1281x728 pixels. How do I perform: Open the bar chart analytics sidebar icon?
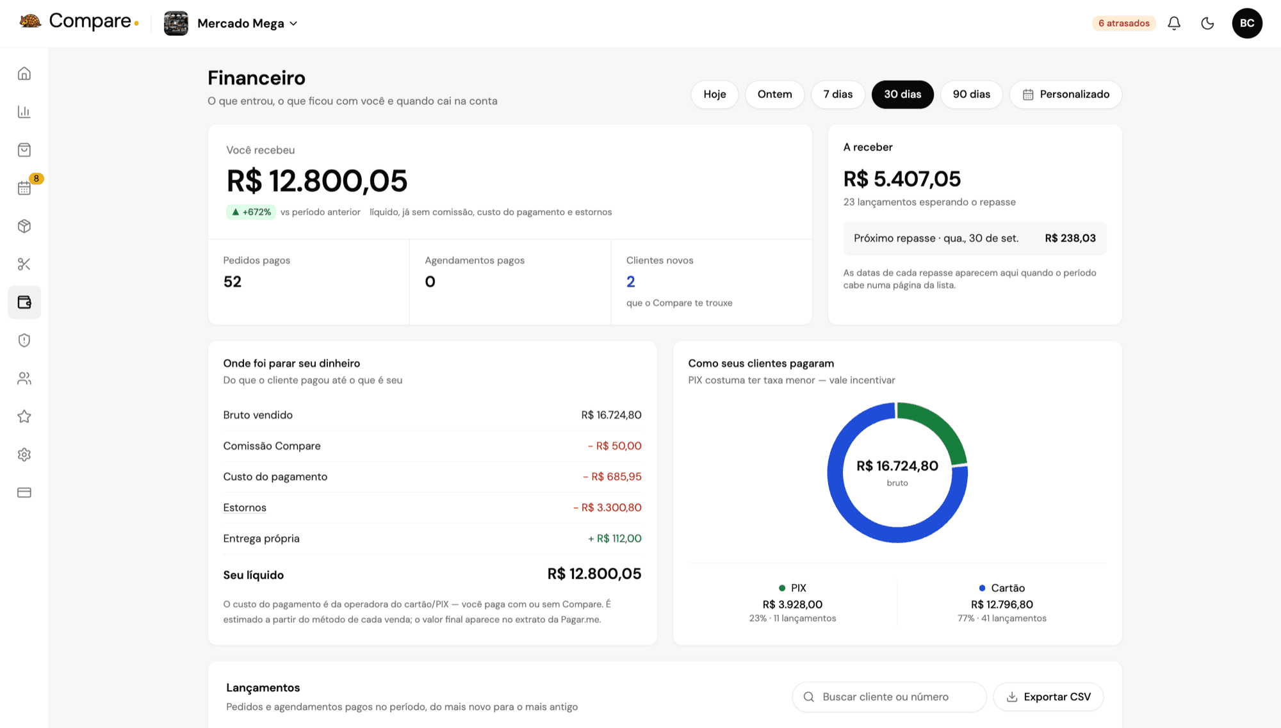24,111
